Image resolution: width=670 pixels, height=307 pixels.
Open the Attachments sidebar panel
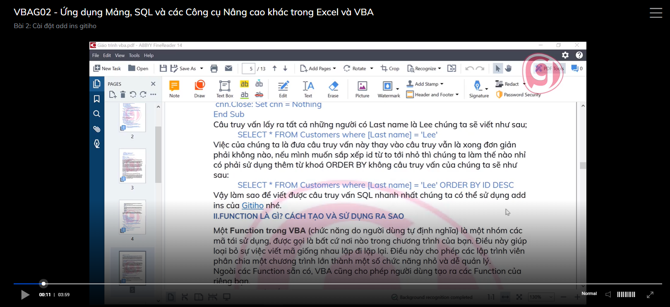97,129
